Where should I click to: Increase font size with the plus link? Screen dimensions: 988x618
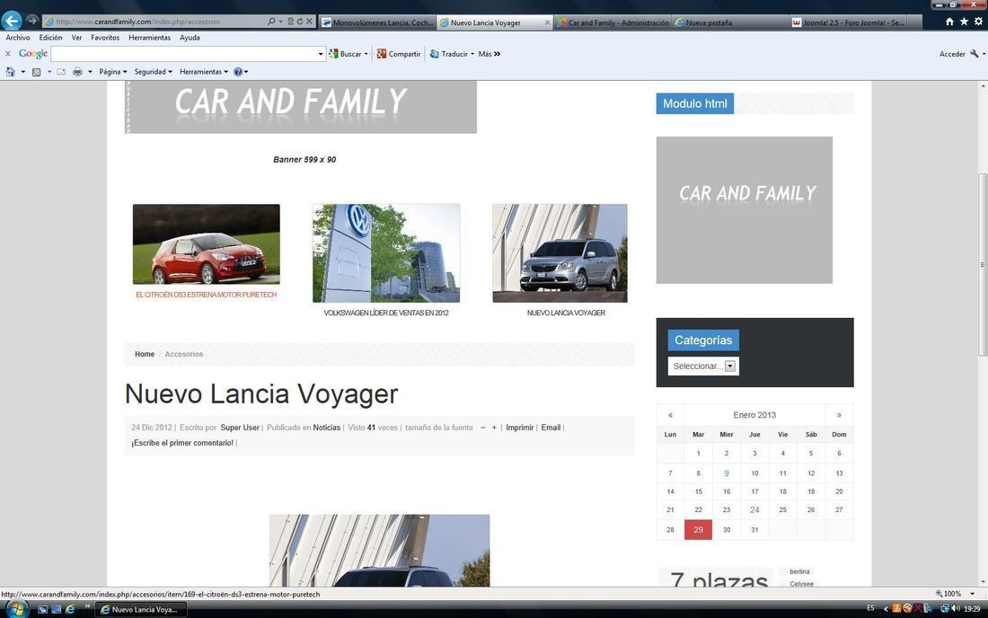click(494, 428)
